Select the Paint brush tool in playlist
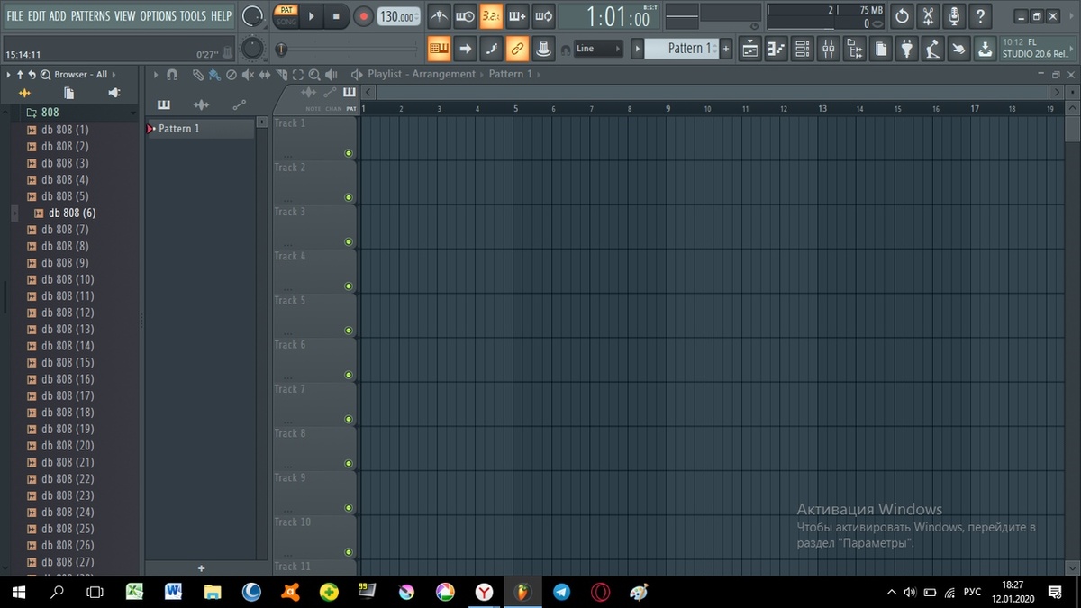Screen dimensions: 1081x608 (x=214, y=75)
